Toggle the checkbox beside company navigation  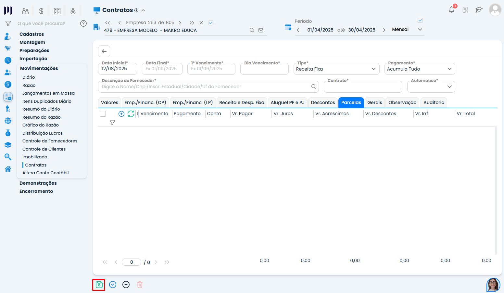(211, 23)
